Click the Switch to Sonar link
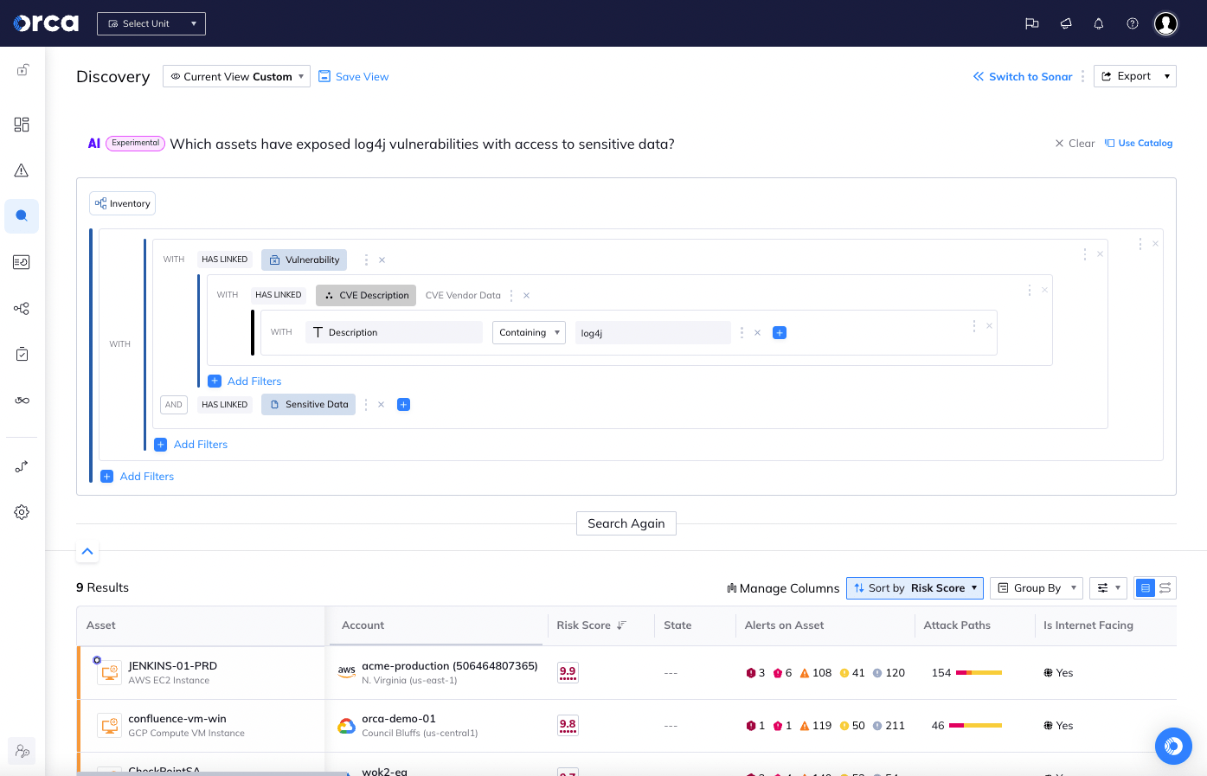 coord(1023,76)
